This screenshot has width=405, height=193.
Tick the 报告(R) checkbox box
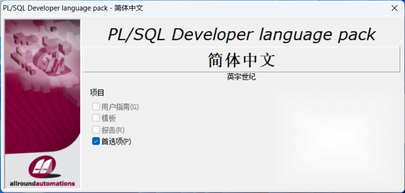tap(96, 130)
